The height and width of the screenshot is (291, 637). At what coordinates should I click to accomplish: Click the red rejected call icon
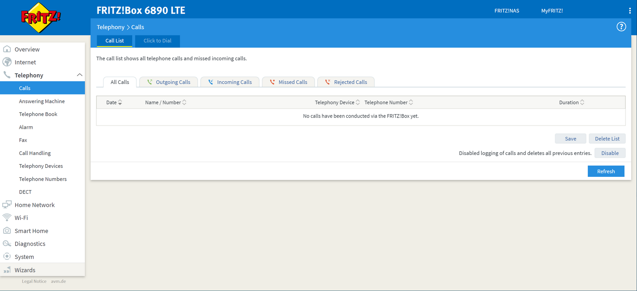point(328,82)
